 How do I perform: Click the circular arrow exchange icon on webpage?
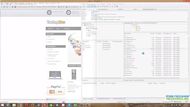[x=69, y=12]
